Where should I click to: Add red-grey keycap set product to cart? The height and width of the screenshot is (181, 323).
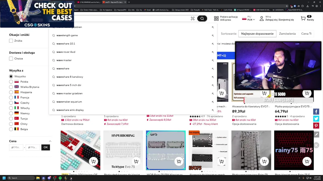click(x=94, y=161)
